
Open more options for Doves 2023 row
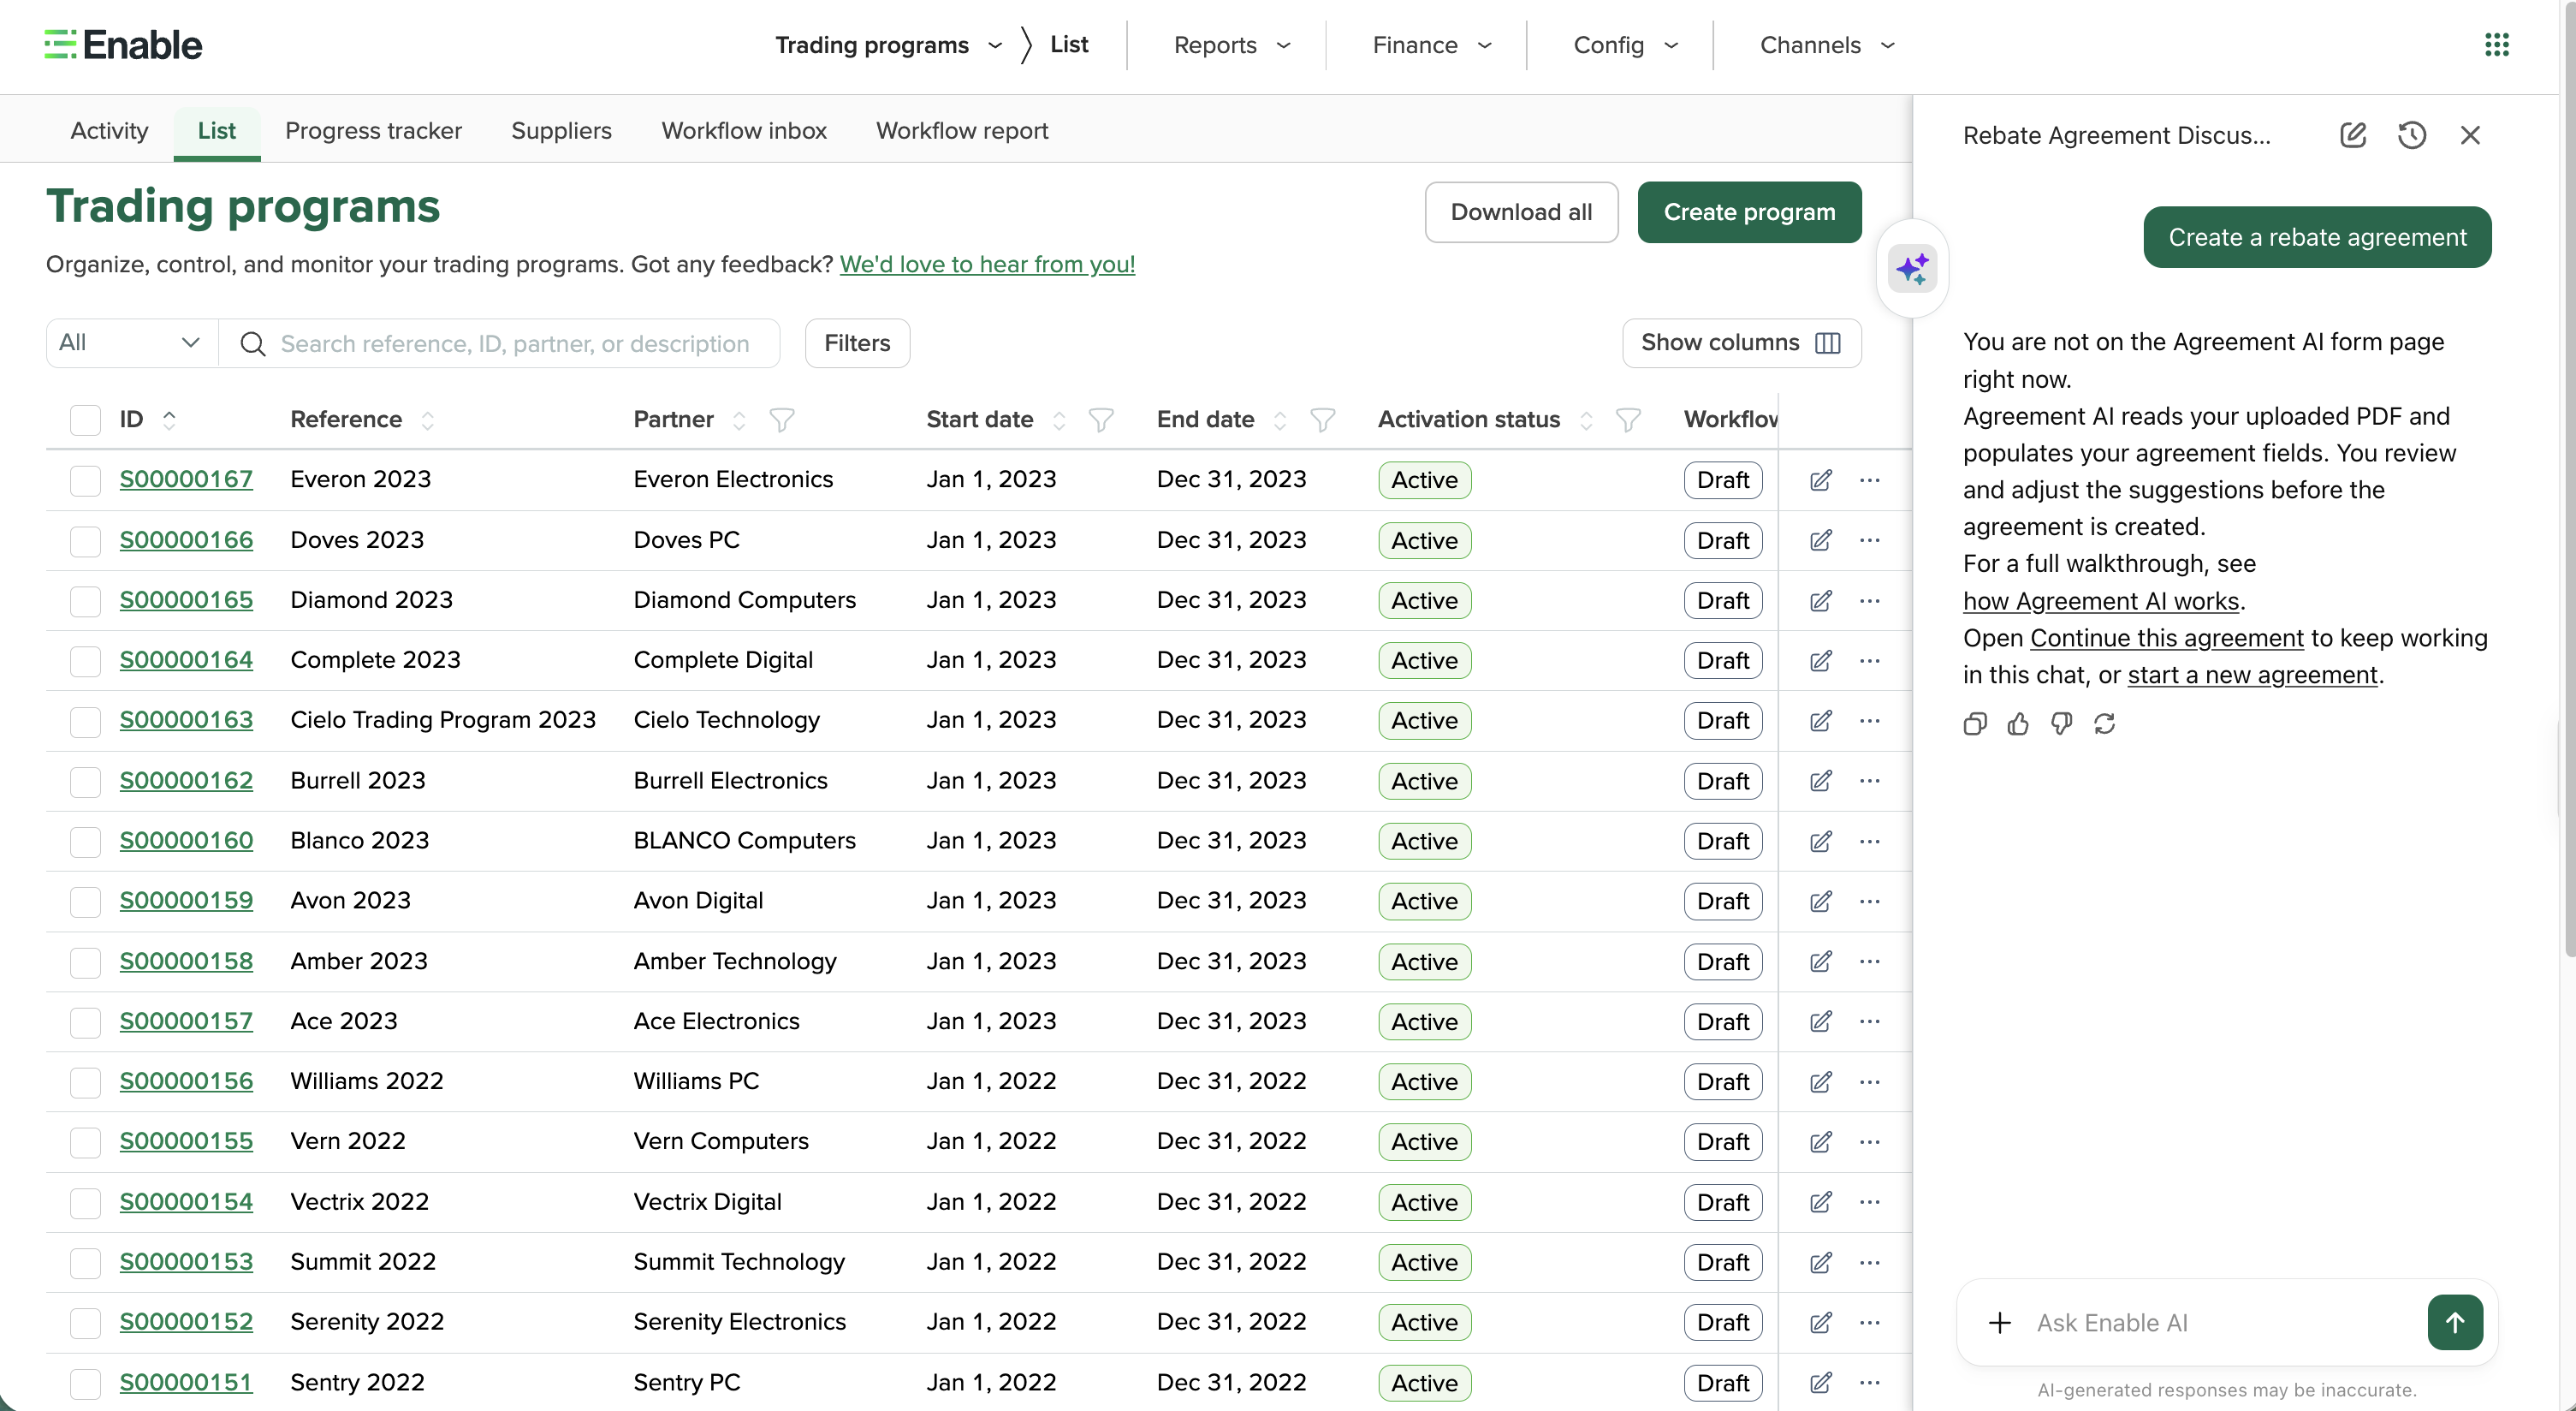pos(1870,540)
